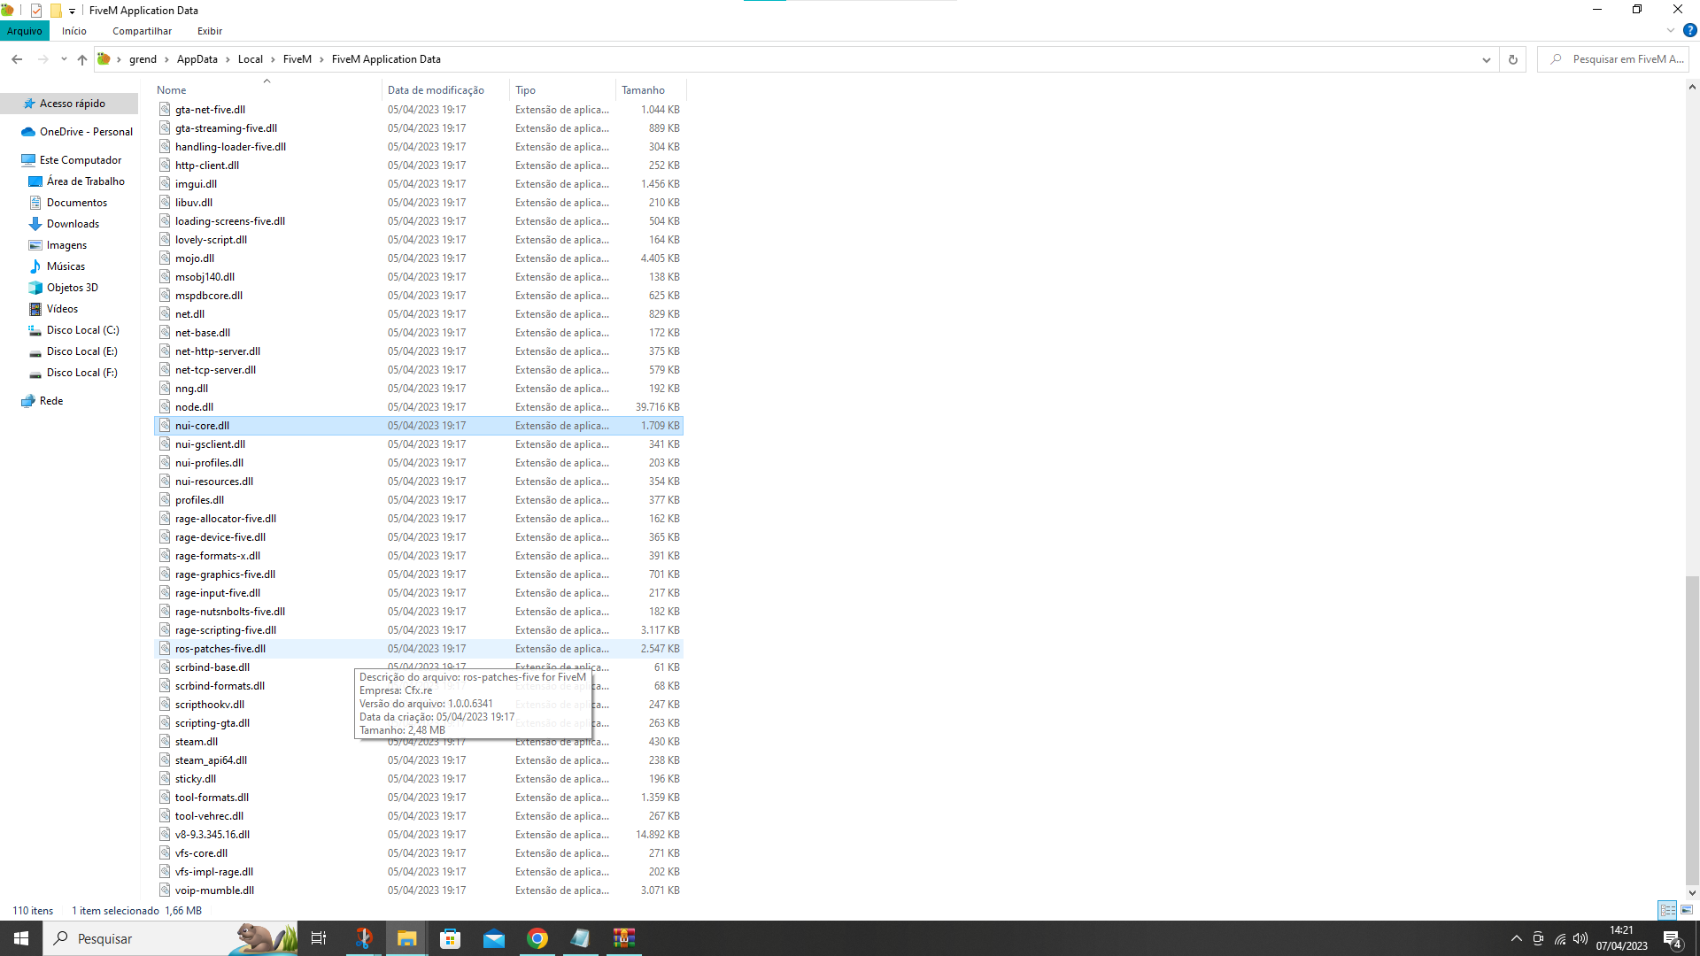Launch Google Chrome from the taskbar
Screen dimensions: 1700x956
tap(537, 938)
